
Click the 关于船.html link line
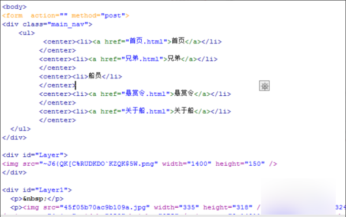click(x=135, y=111)
